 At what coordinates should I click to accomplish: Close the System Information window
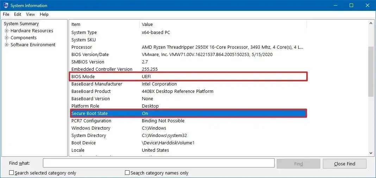pos(368,5)
